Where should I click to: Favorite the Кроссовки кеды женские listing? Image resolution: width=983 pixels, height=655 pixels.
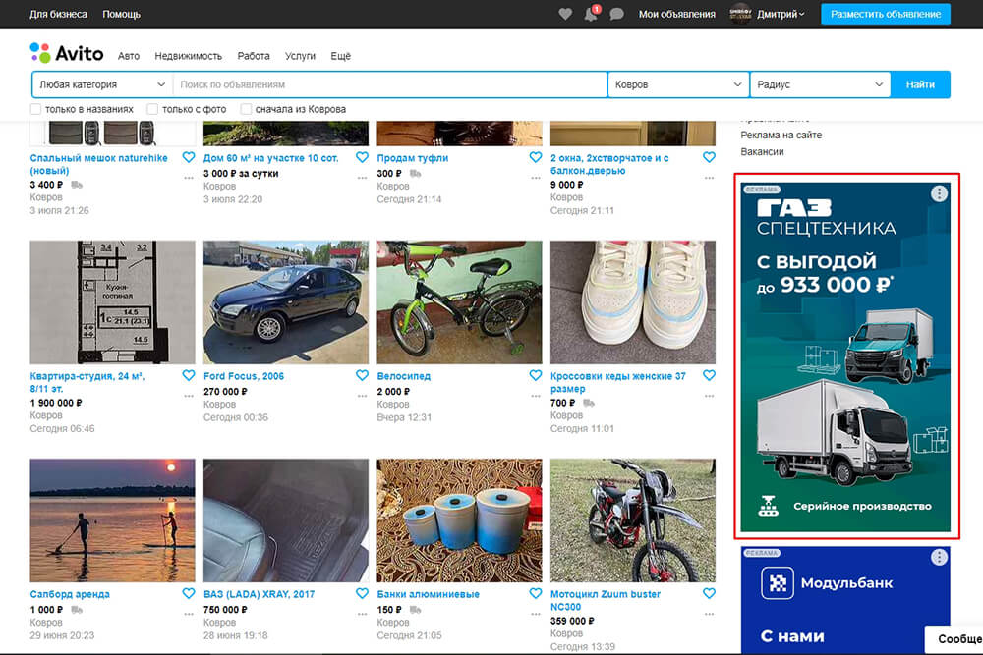[709, 375]
